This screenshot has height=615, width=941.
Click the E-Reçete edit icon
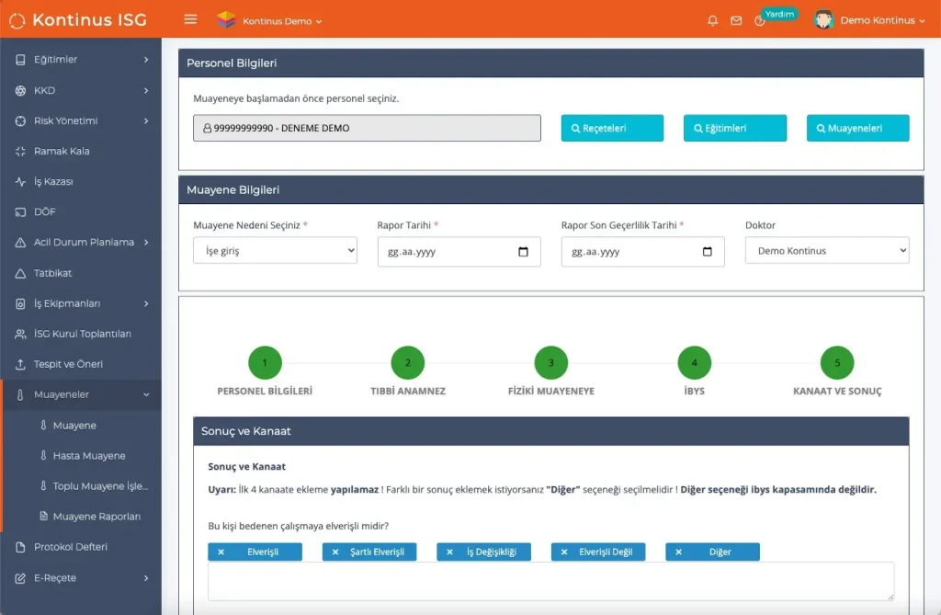pyautogui.click(x=20, y=577)
